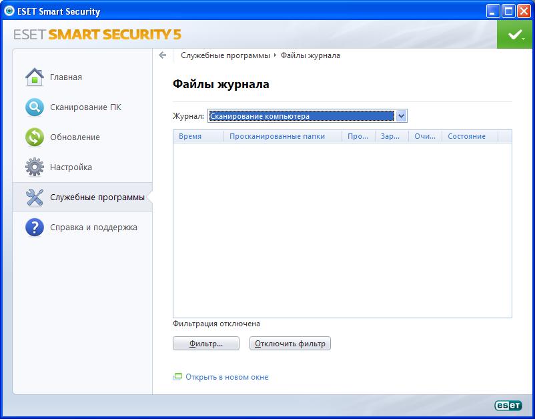Click the Зар... column header

click(392, 137)
